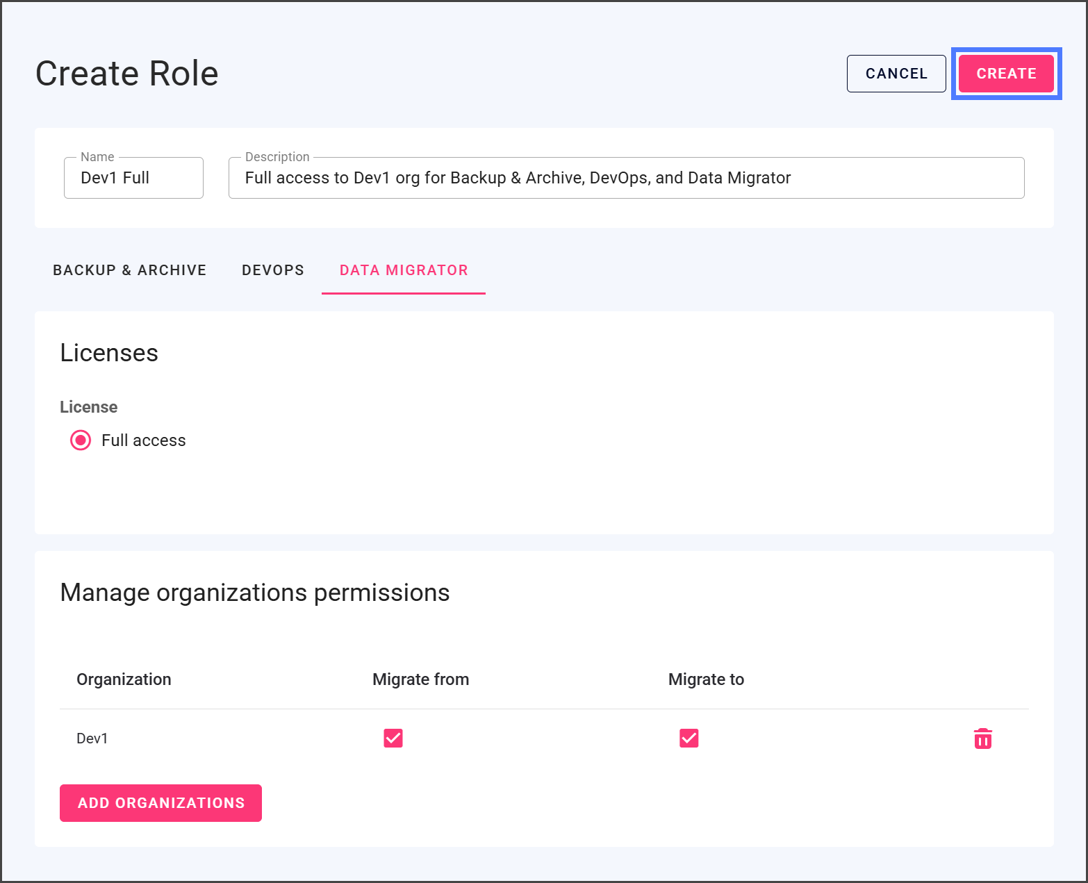
Task: Switch to the Backup & Archive tab
Action: click(x=129, y=270)
